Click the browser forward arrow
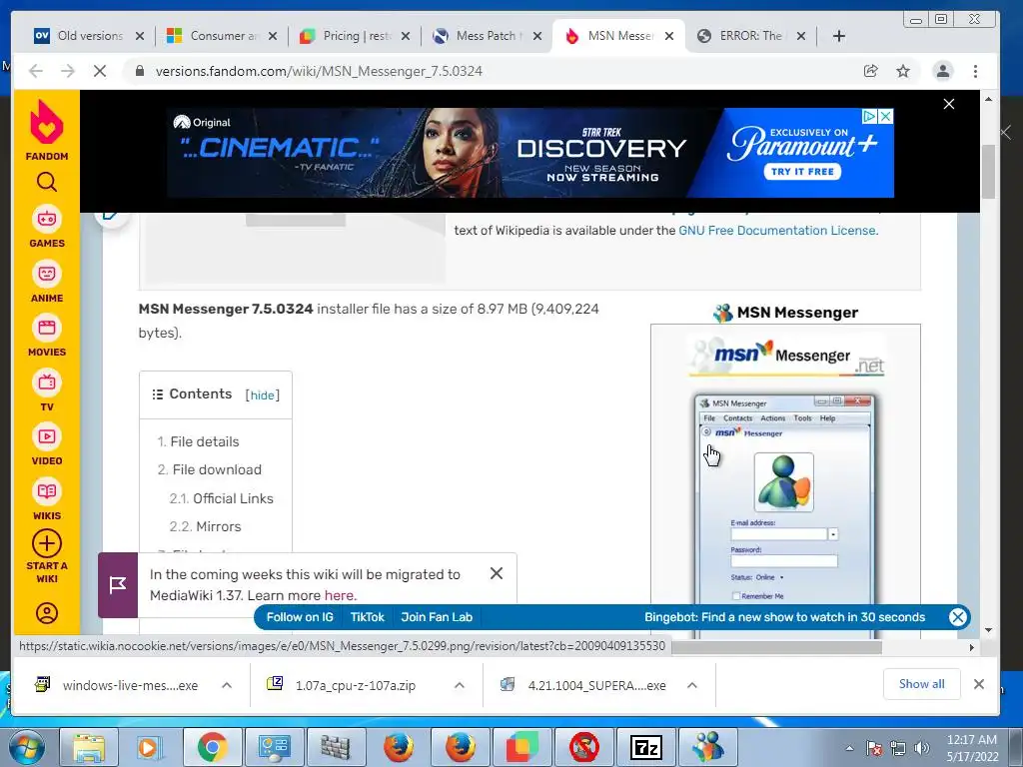This screenshot has width=1023, height=767. click(68, 71)
